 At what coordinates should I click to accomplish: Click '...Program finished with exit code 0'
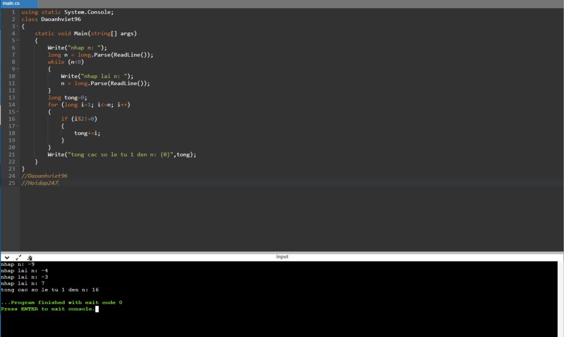62,302
